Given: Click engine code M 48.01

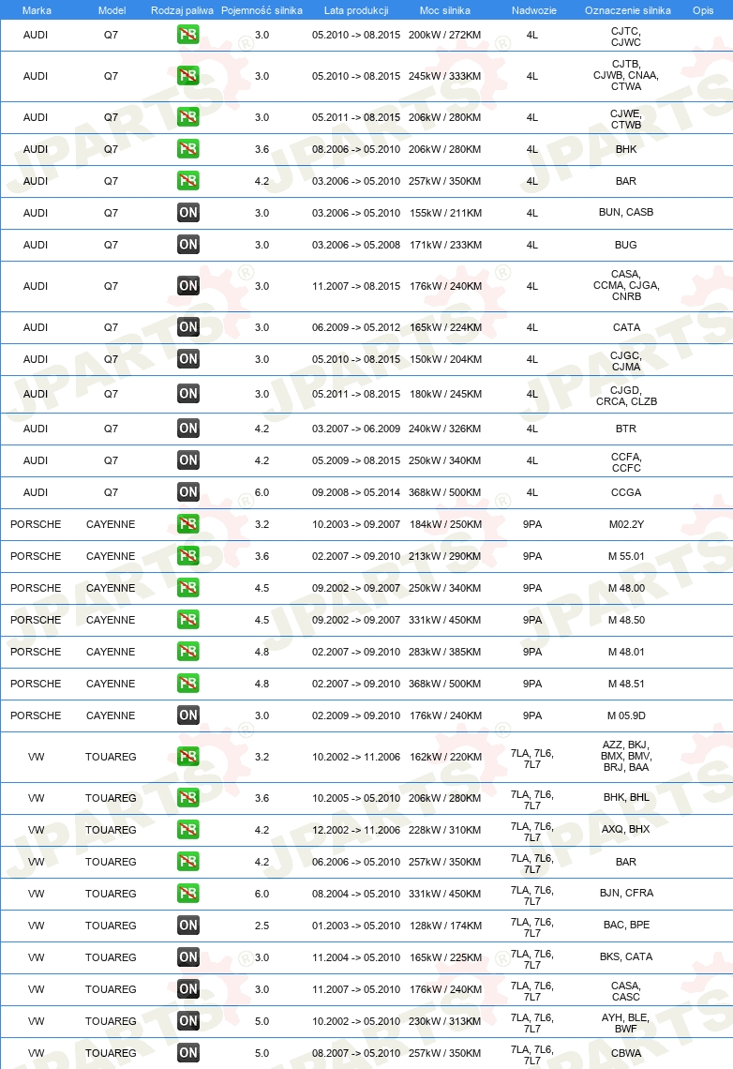Looking at the screenshot, I should point(626,652).
